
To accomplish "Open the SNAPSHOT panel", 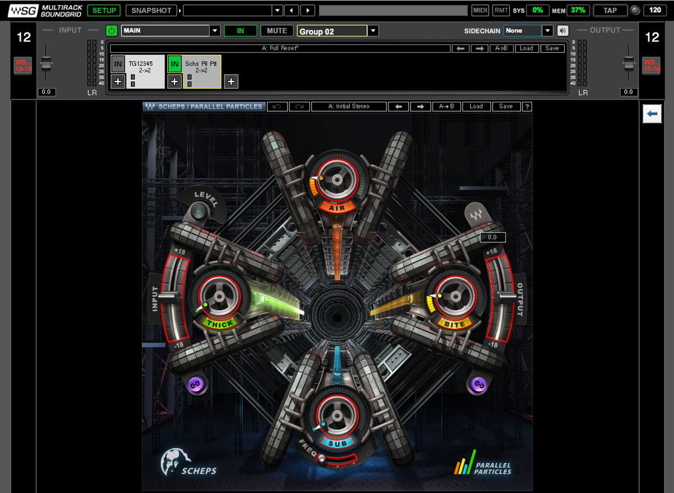I will pyautogui.click(x=151, y=10).
